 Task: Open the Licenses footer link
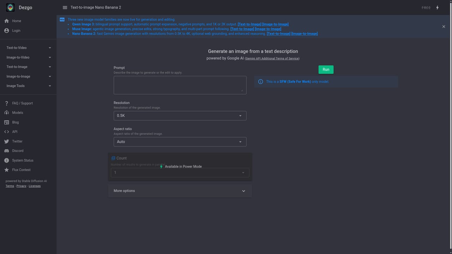click(x=35, y=186)
